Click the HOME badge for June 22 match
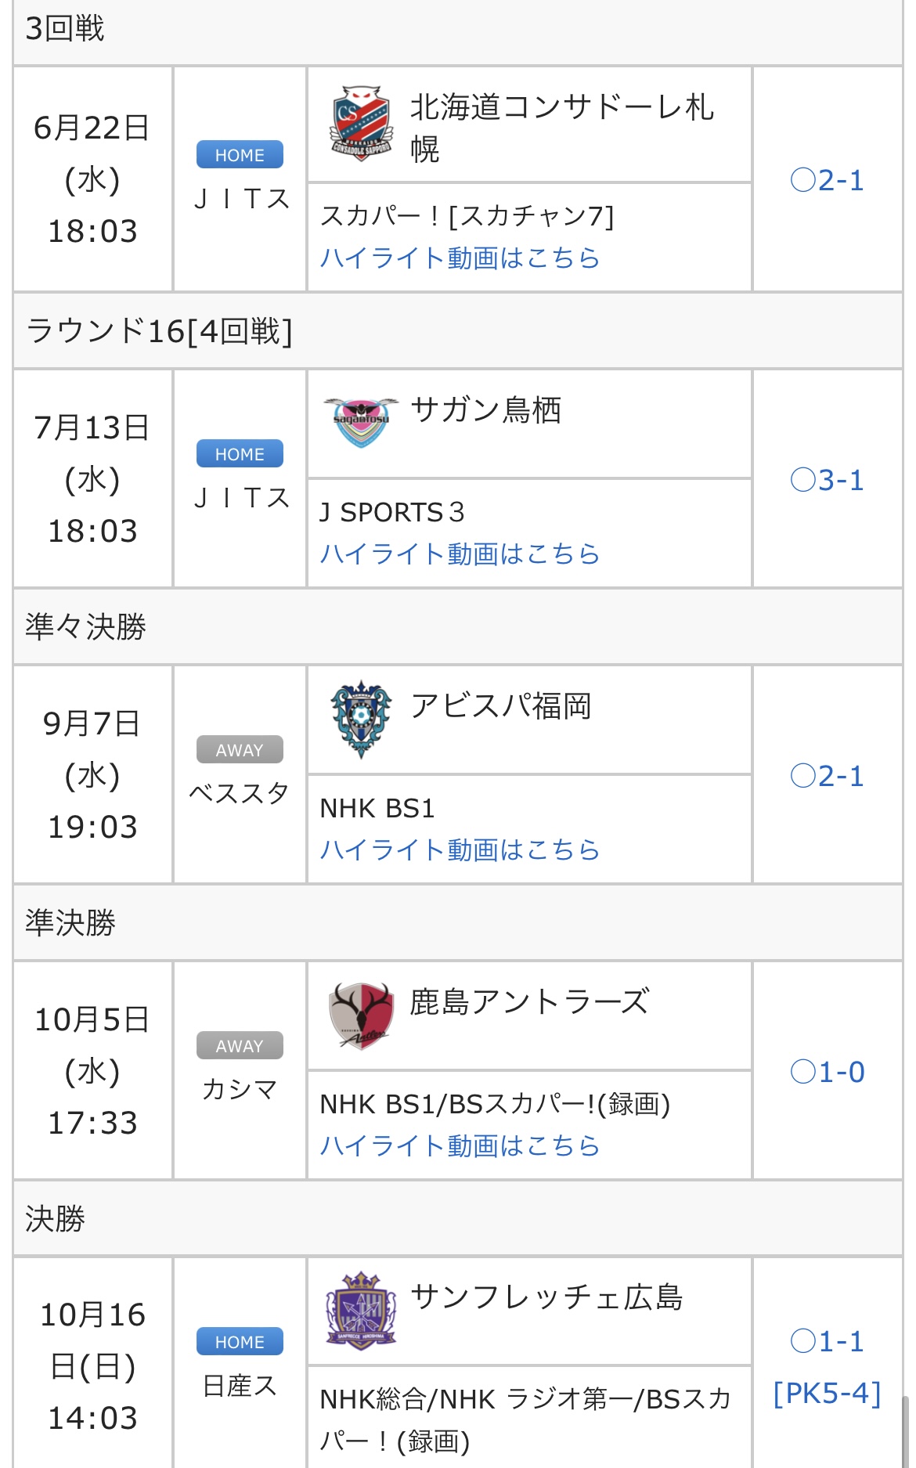The height and width of the screenshot is (1468, 916). (240, 155)
